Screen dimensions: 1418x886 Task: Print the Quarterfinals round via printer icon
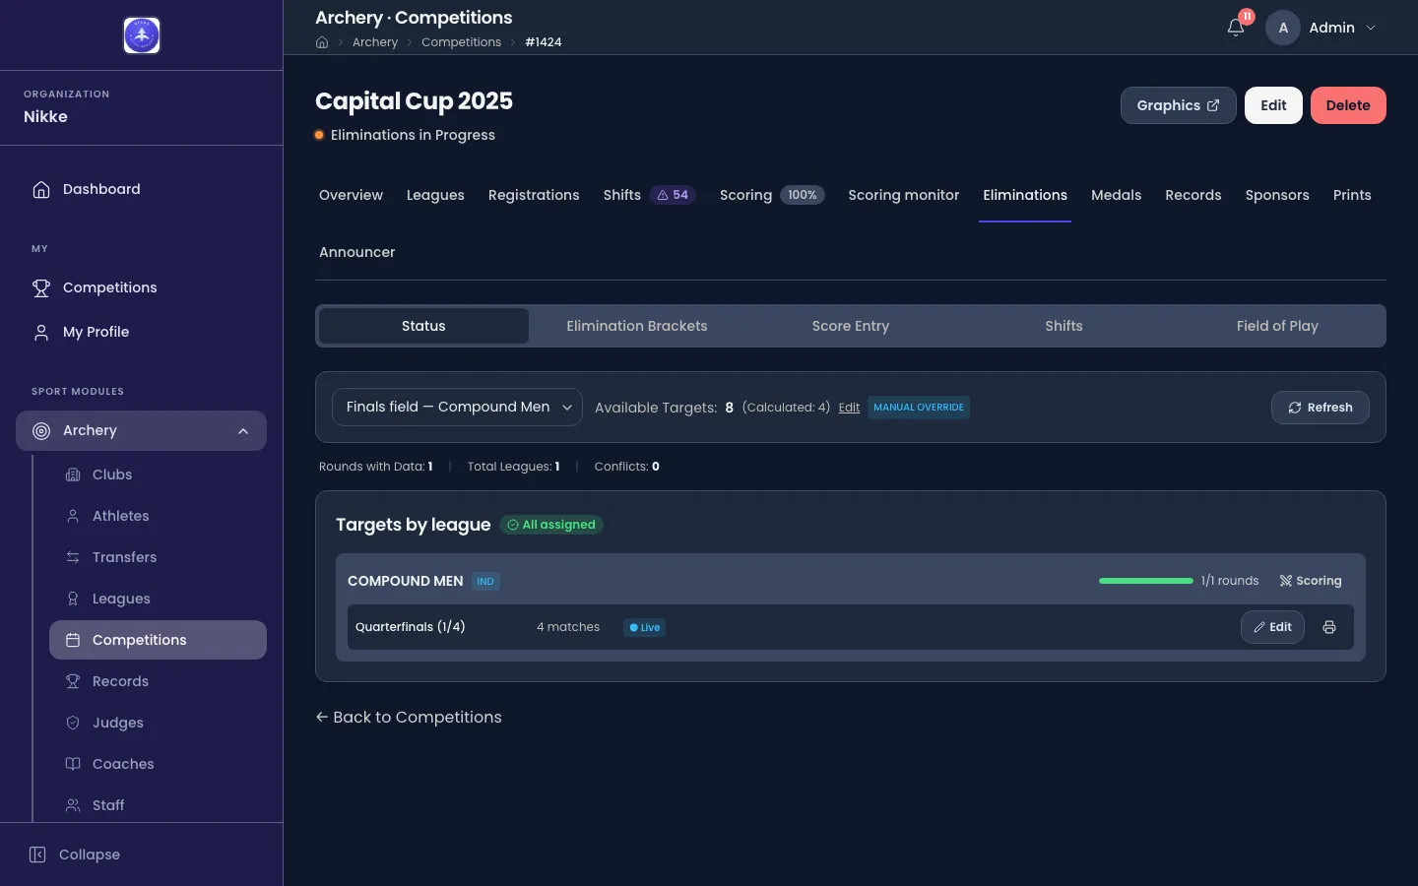1329,627
